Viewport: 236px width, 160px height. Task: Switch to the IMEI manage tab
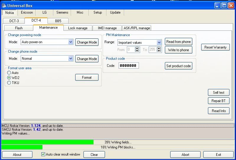click(x=107, y=28)
